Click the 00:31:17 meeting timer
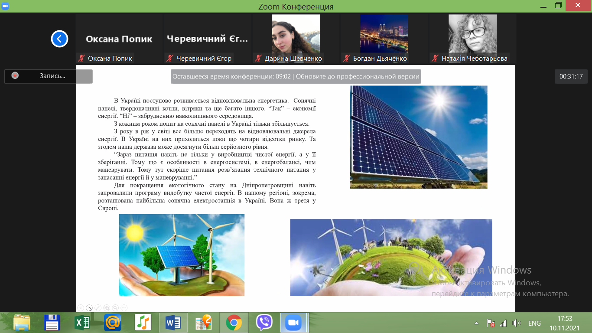The image size is (592, 333). (571, 76)
